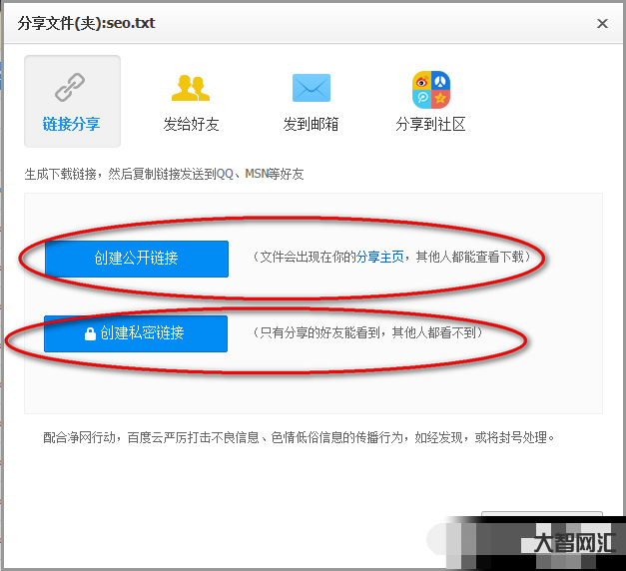
Task: Click the blue envelope 发到邮箱 icon
Action: click(x=311, y=89)
